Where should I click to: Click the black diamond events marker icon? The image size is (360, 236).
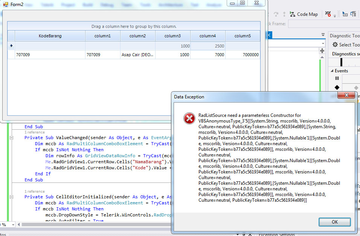click(x=337, y=87)
